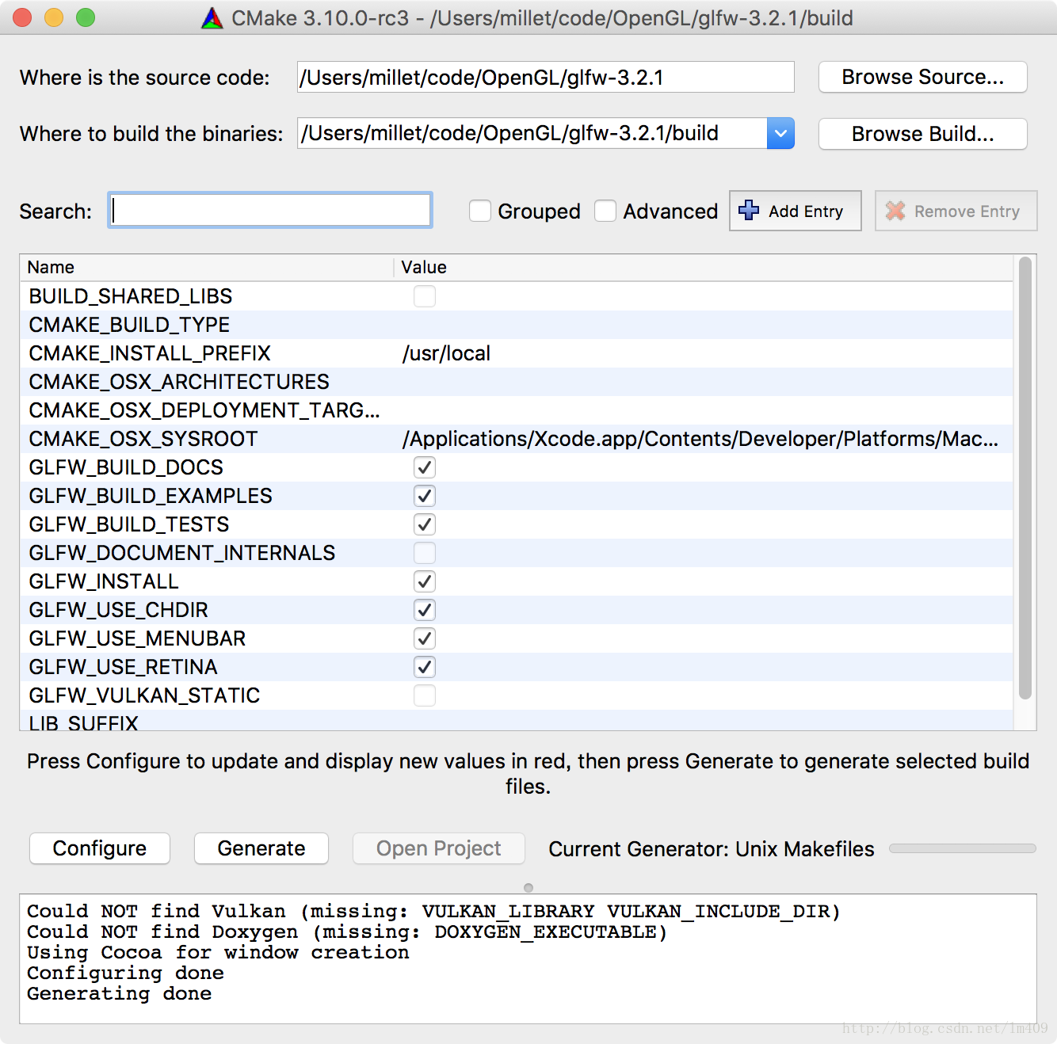Select the GLFW_BUILD_DOCS name cell
This screenshot has width=1057, height=1044.
pyautogui.click(x=126, y=467)
